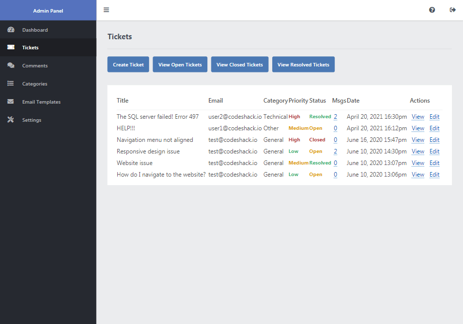Click View Open Tickets button
Viewport: 463px width, 324px height.
pyautogui.click(x=180, y=64)
